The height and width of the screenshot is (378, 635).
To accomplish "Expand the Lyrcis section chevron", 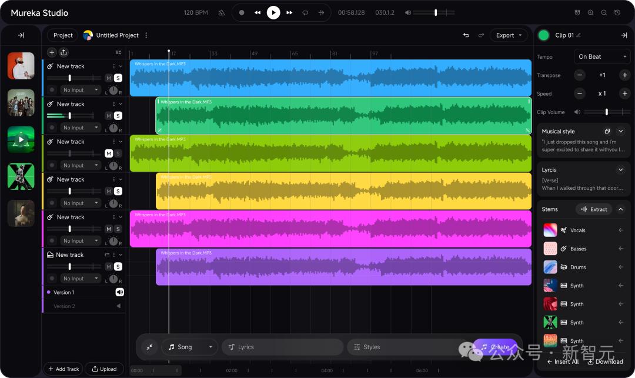I will click(620, 169).
